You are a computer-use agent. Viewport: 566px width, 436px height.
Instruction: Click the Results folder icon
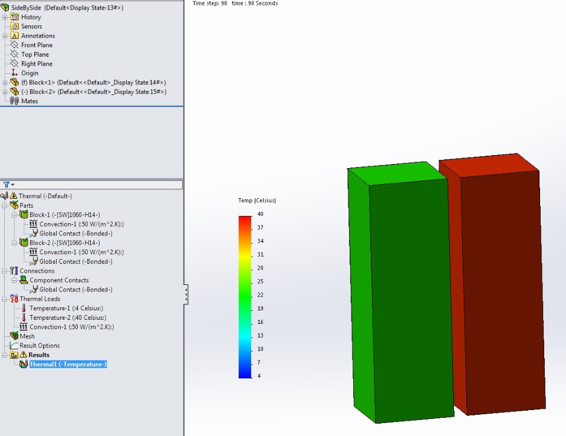14,355
